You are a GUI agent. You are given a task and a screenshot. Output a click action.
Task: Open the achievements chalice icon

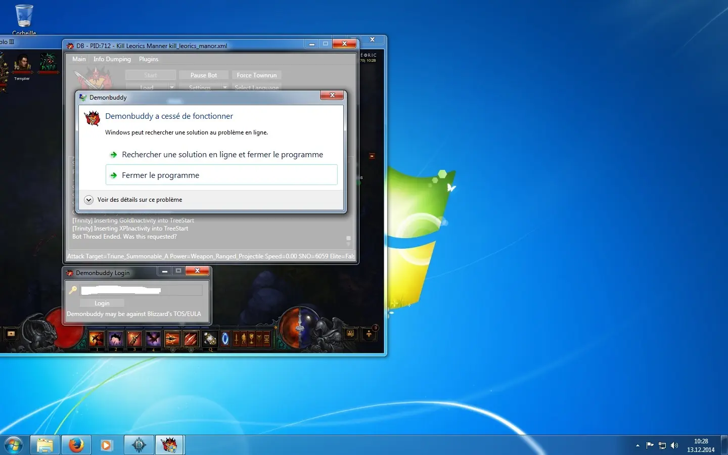coord(251,339)
